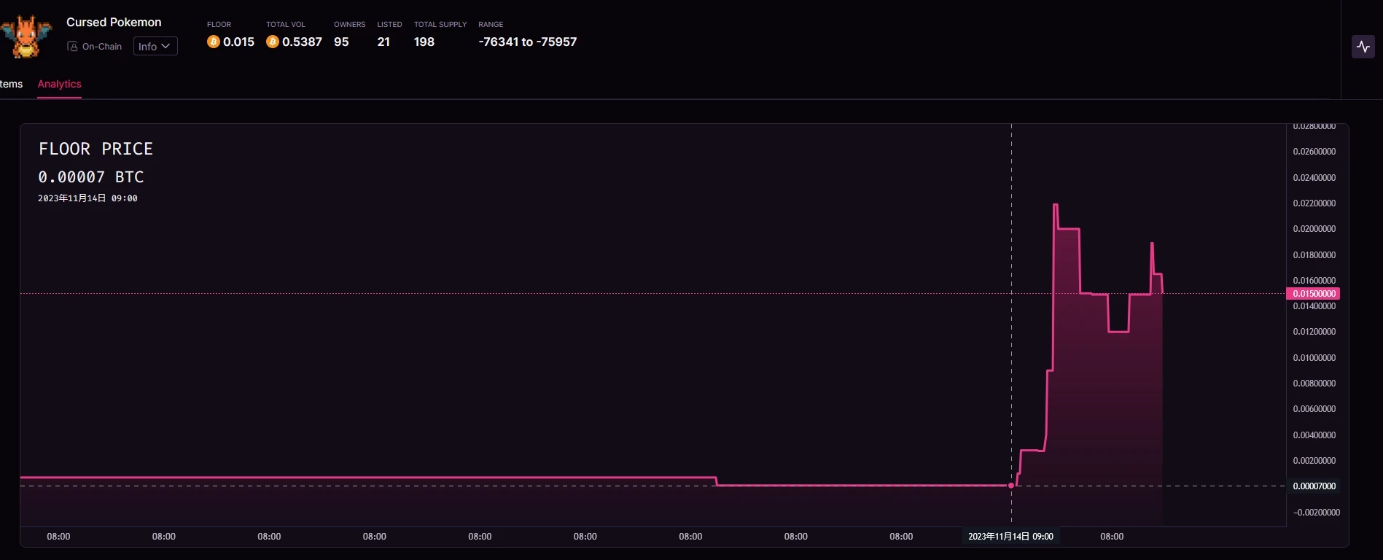Select the Analytics tab
This screenshot has height=560, width=1383.
click(59, 85)
